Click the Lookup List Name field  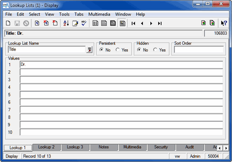[47, 50]
